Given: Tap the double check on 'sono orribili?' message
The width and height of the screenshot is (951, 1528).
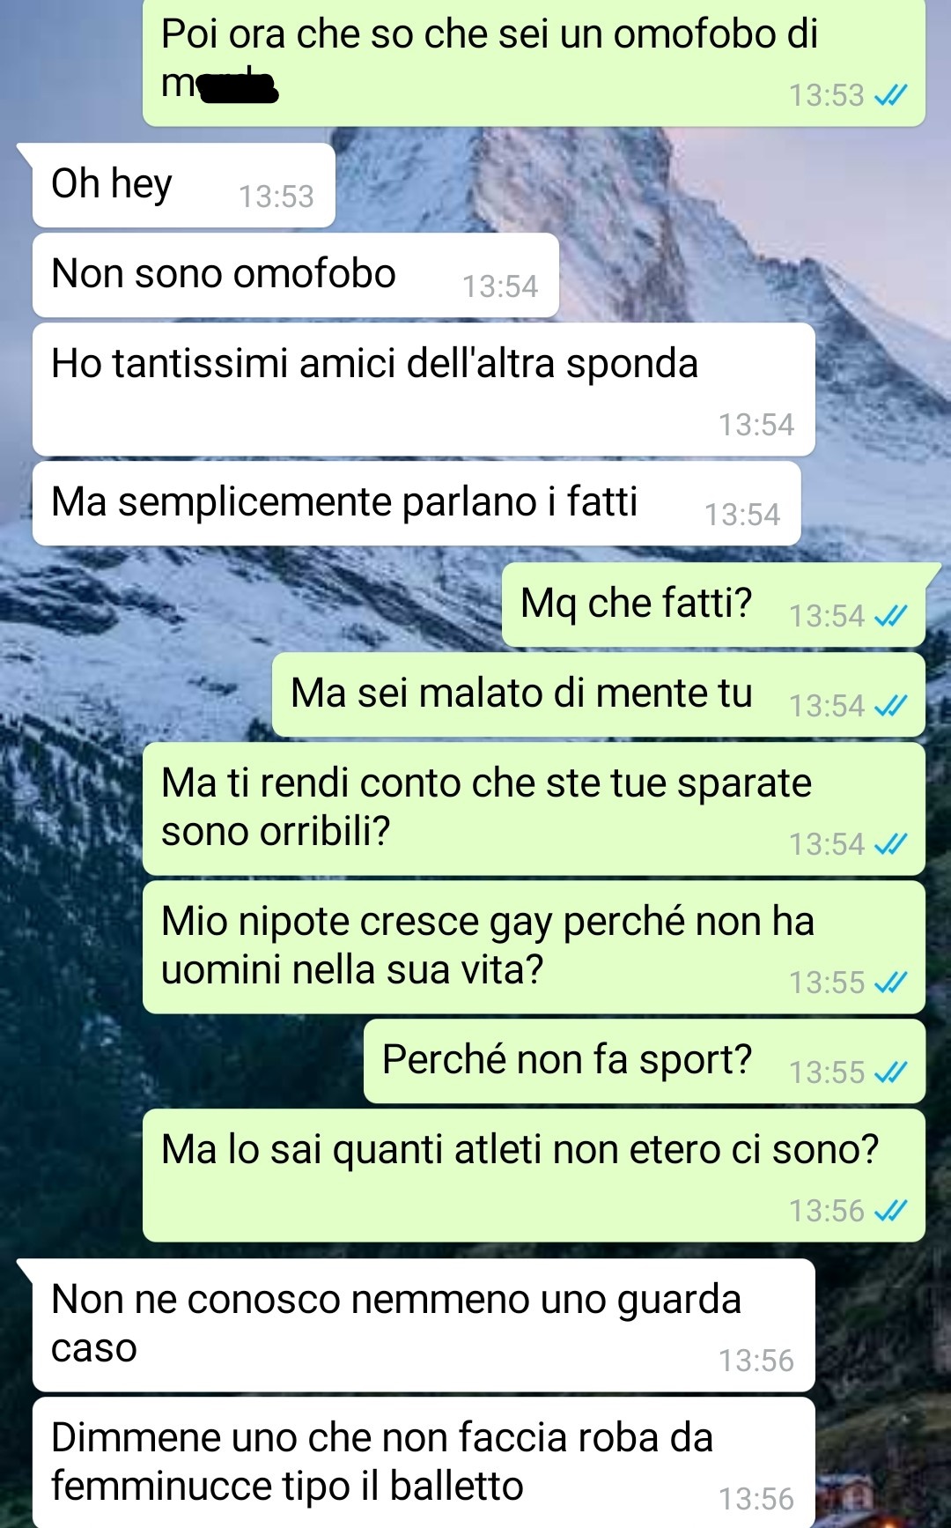Looking at the screenshot, I should pos(890,843).
